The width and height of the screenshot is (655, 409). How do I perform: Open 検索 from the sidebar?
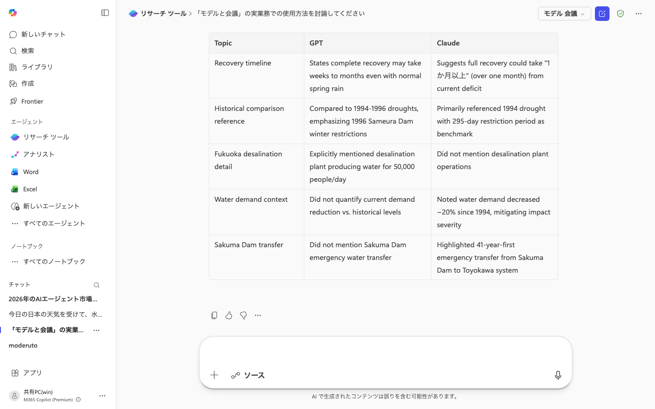(27, 51)
